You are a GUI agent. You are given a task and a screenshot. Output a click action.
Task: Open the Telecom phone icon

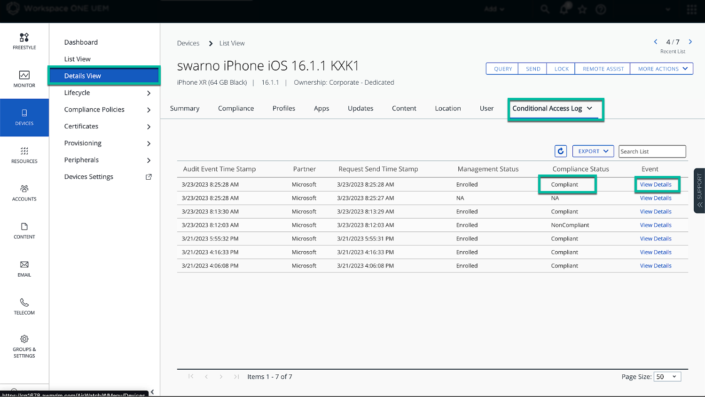tap(24, 302)
